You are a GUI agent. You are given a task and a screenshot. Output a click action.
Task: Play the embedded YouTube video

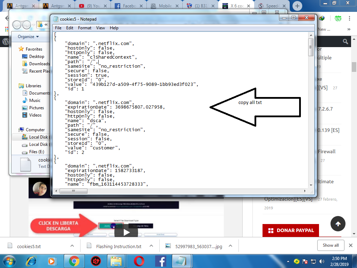click(126, 232)
